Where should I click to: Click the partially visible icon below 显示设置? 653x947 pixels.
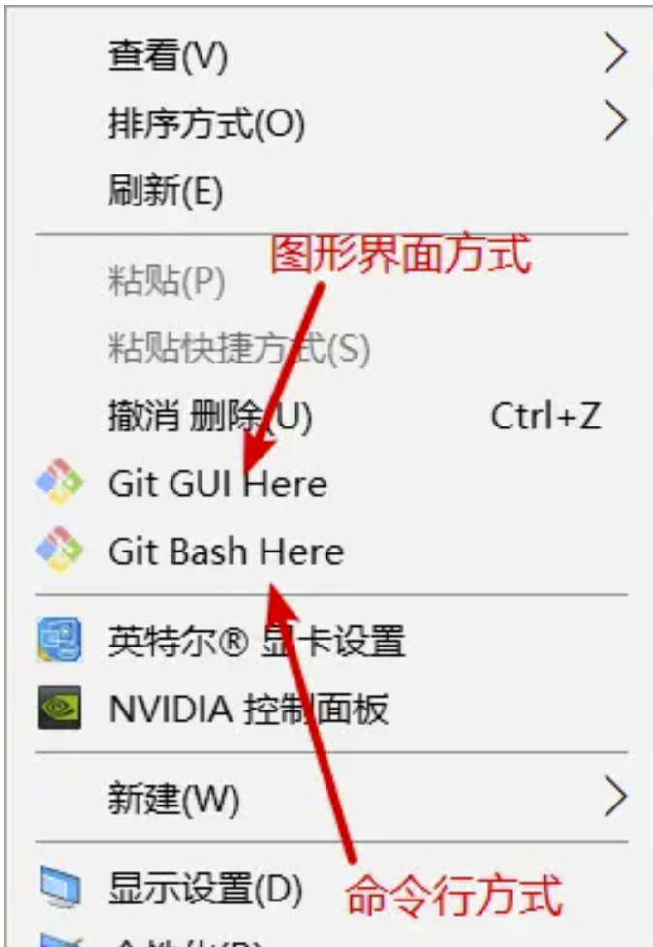coord(60,940)
